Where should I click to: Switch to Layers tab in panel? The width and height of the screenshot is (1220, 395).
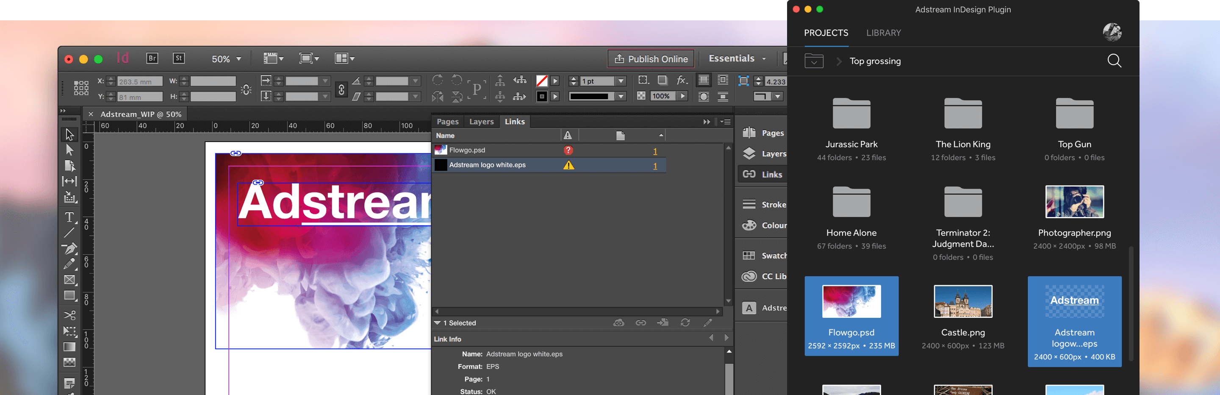pyautogui.click(x=481, y=122)
